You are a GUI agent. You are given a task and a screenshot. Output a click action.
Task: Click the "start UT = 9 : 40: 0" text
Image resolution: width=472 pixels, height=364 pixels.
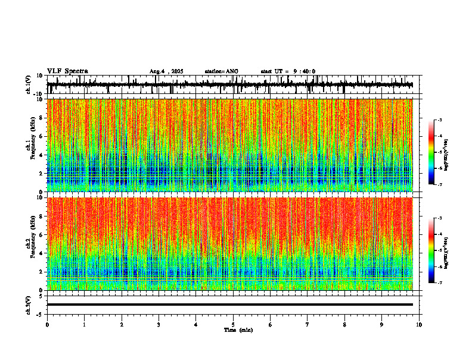click(288, 71)
